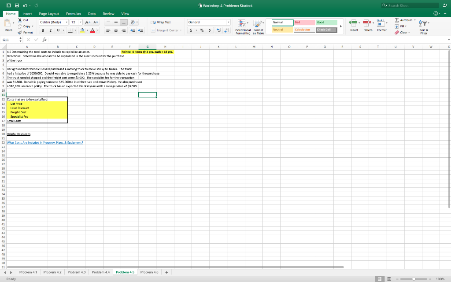
Task: Click the share/add person icon
Action: 445,5
